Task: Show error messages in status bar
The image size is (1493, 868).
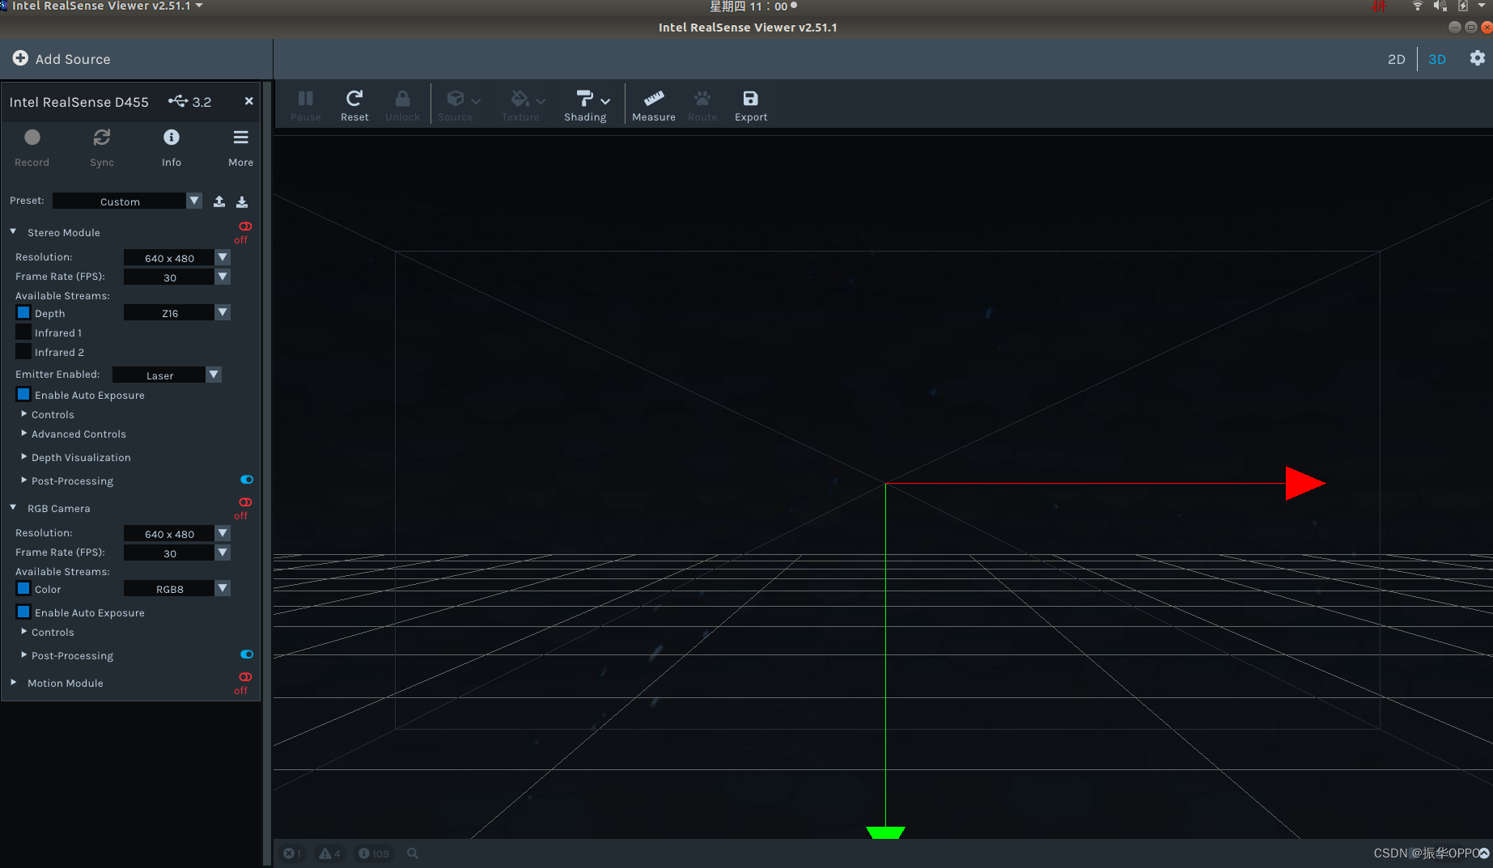Action: pyautogui.click(x=292, y=853)
